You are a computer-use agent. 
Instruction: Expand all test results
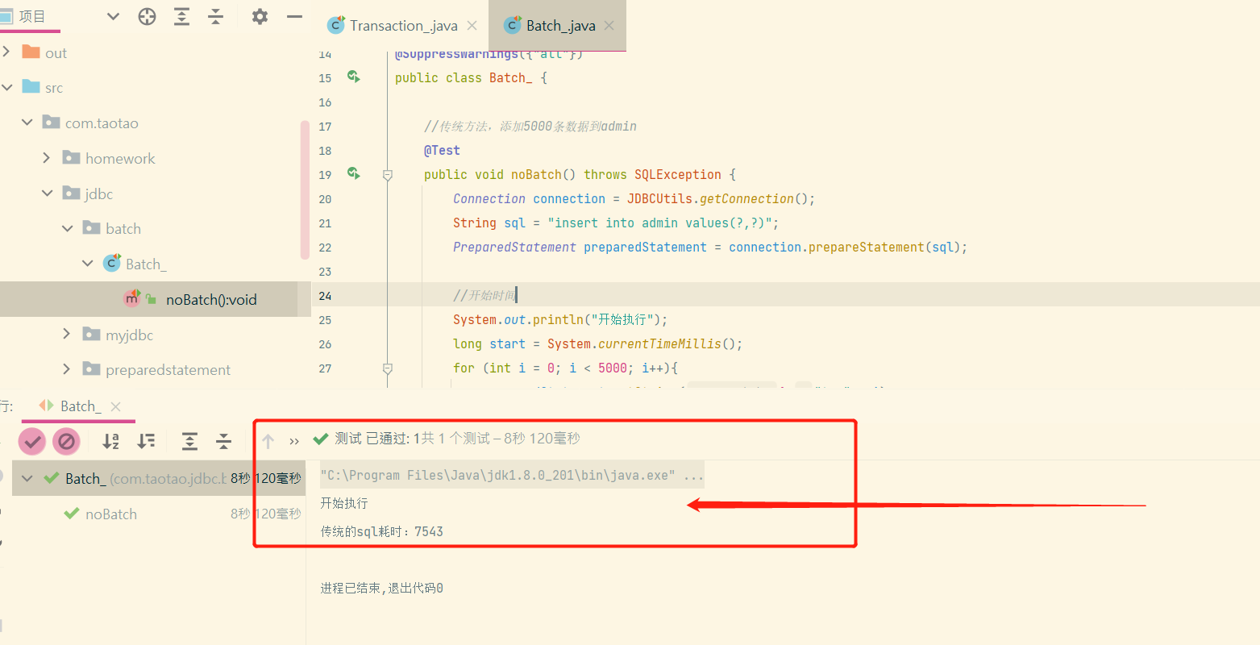point(189,441)
